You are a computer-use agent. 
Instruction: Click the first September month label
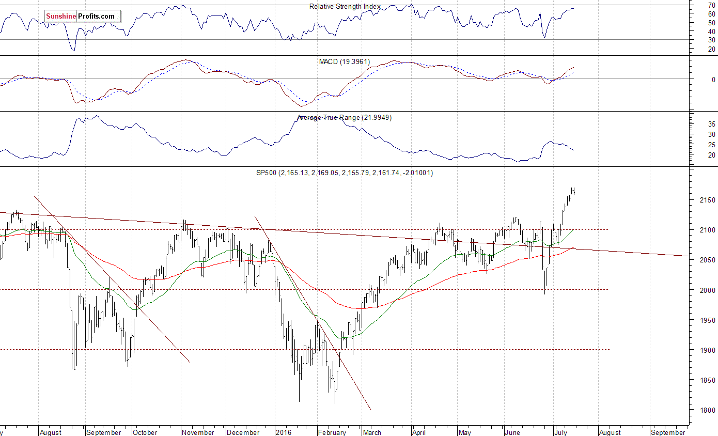(103, 432)
